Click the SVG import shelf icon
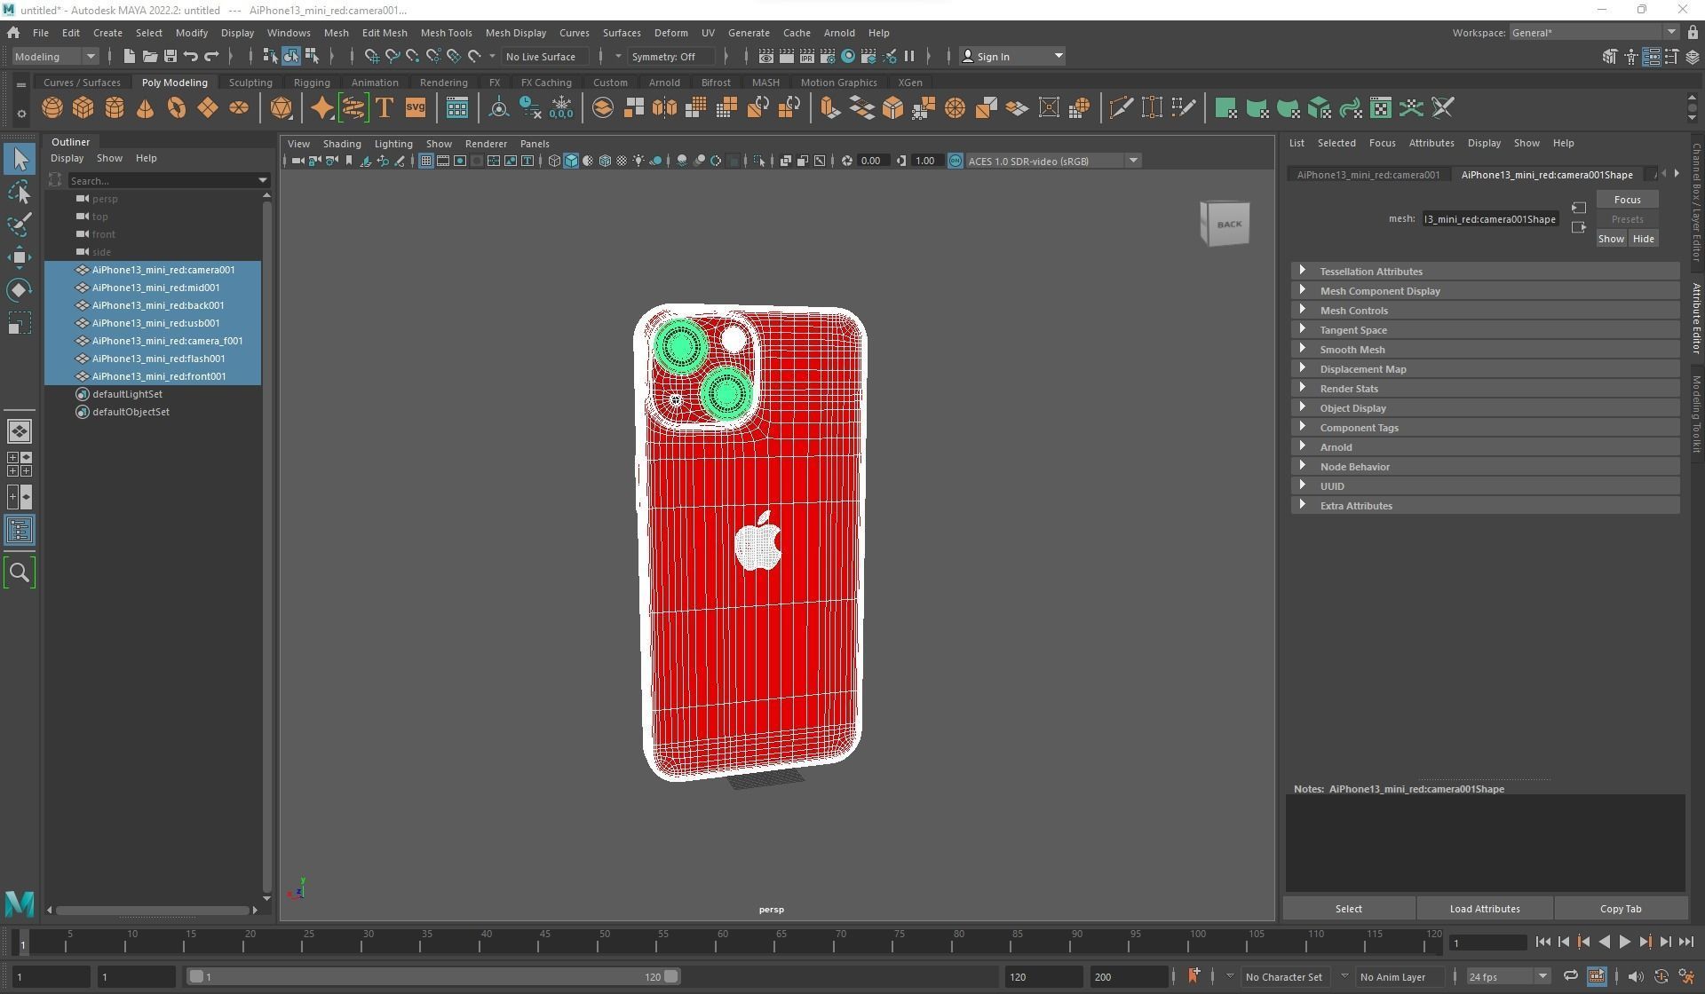 [415, 108]
